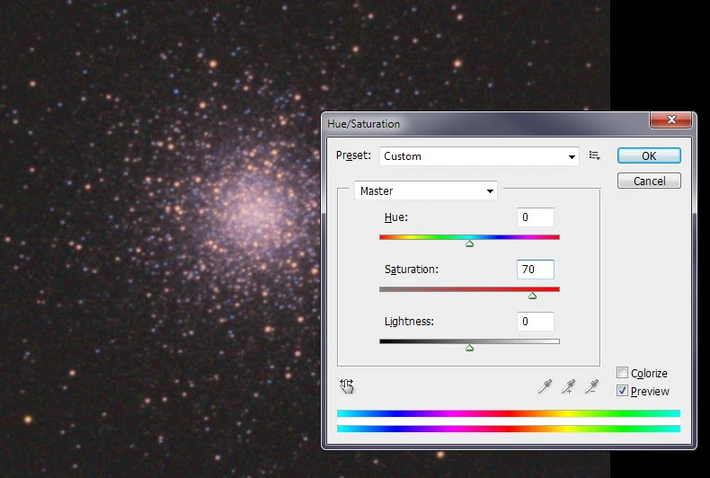
Task: Click into the Lightness value field
Action: (536, 322)
